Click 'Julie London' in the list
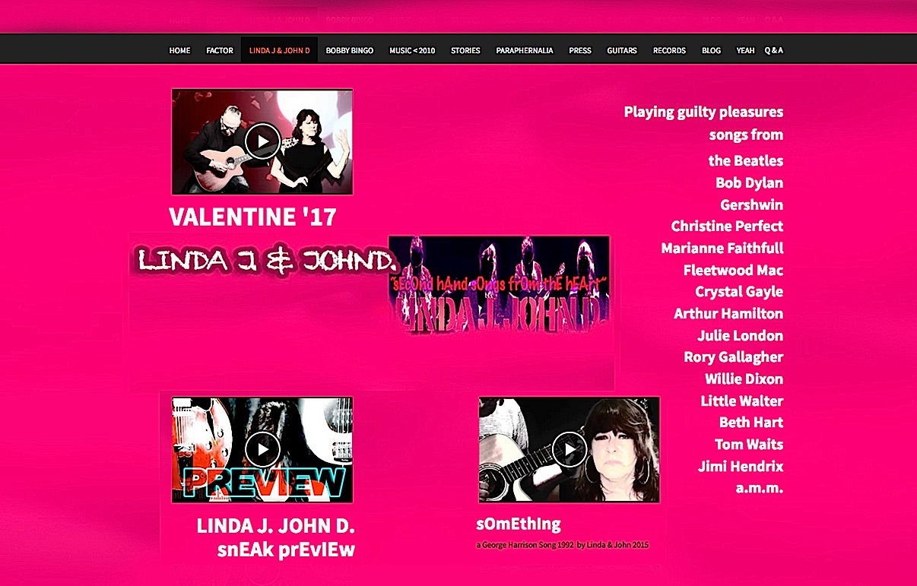 click(x=741, y=335)
